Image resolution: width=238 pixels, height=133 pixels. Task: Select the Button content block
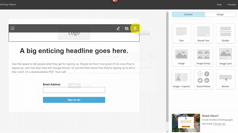click(x=225, y=79)
